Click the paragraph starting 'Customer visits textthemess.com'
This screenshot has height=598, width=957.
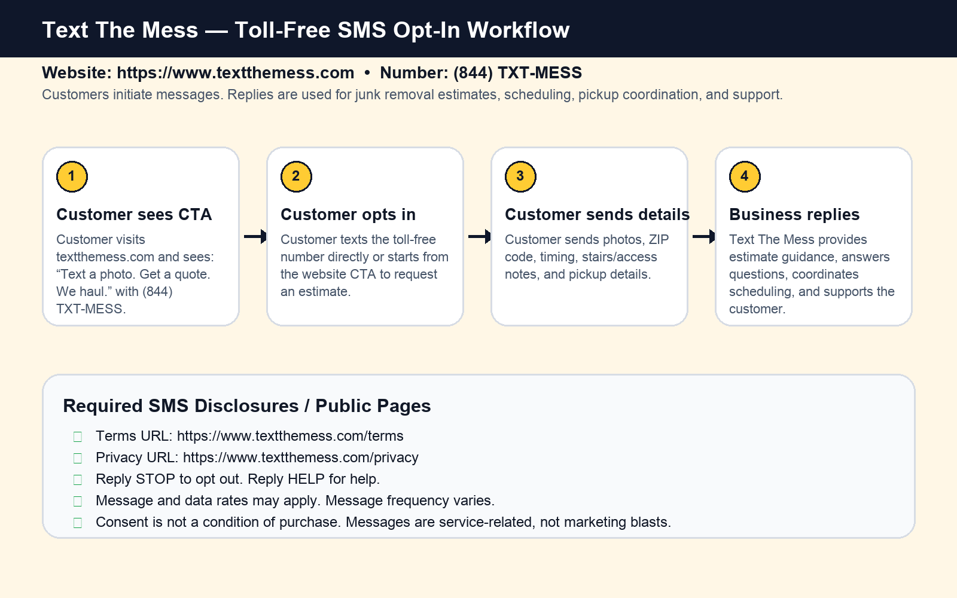click(135, 274)
